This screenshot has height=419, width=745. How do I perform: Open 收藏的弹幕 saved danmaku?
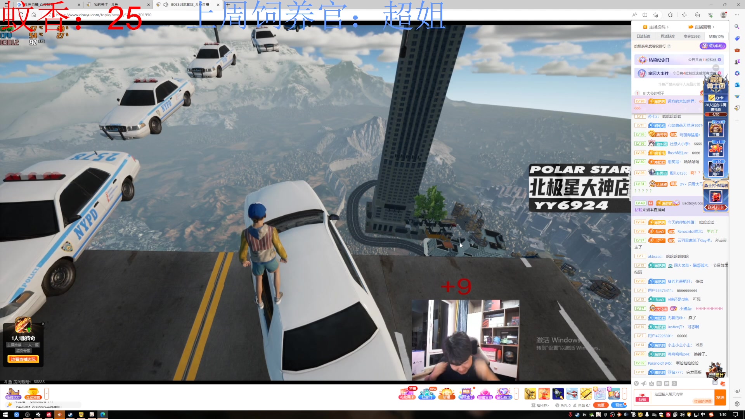703,402
